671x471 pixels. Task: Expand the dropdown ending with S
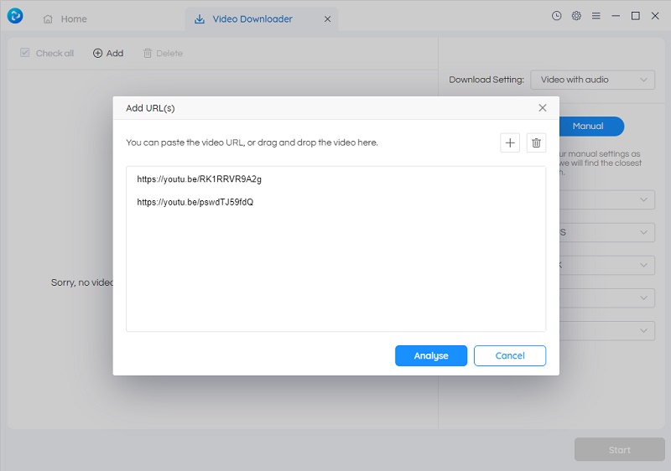coord(606,232)
